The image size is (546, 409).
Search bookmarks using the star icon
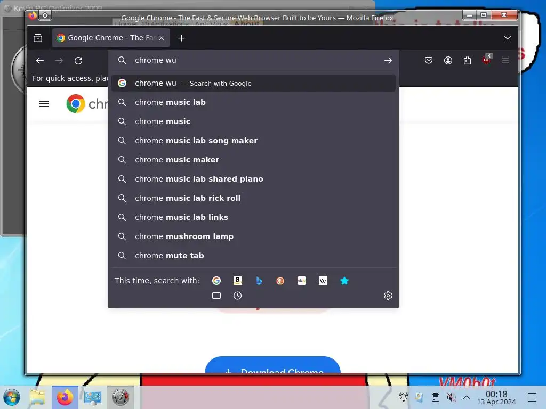(x=344, y=281)
